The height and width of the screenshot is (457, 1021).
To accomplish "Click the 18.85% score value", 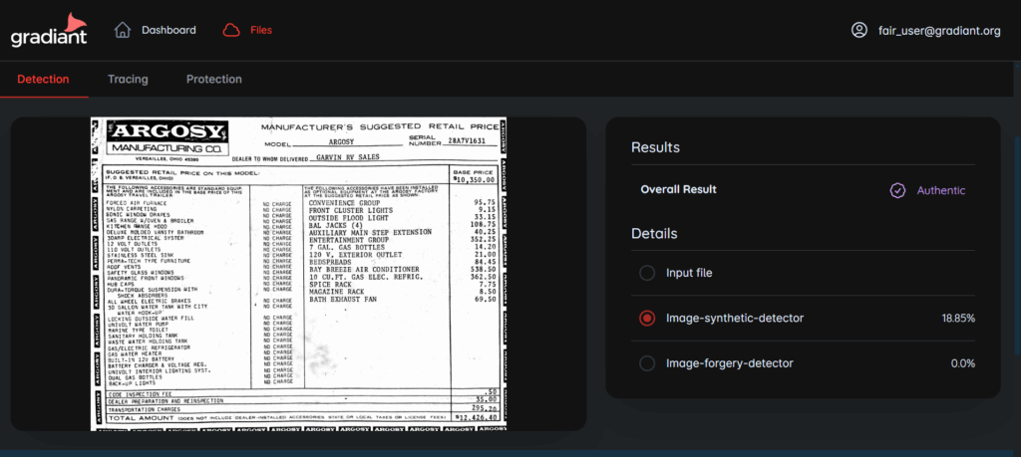I will [x=958, y=319].
